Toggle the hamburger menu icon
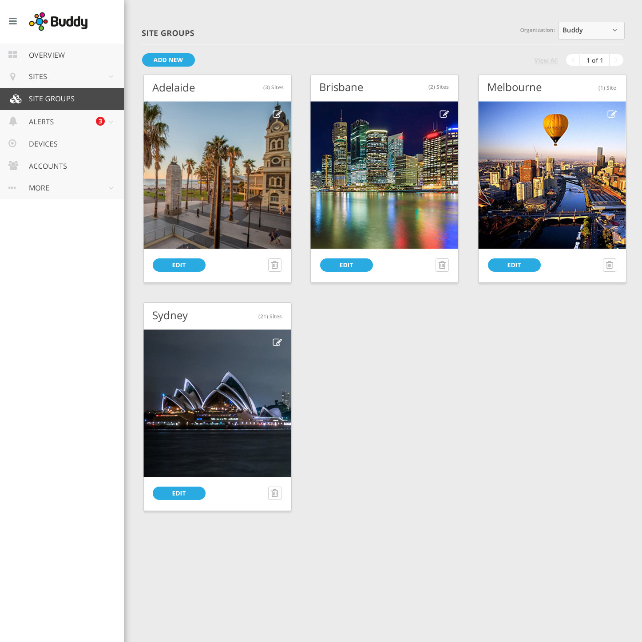 13,21
